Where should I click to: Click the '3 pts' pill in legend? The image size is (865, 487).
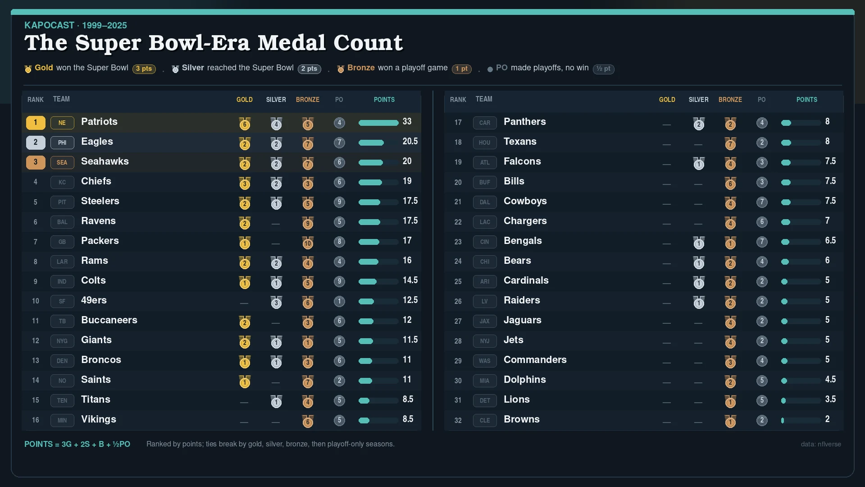(144, 69)
